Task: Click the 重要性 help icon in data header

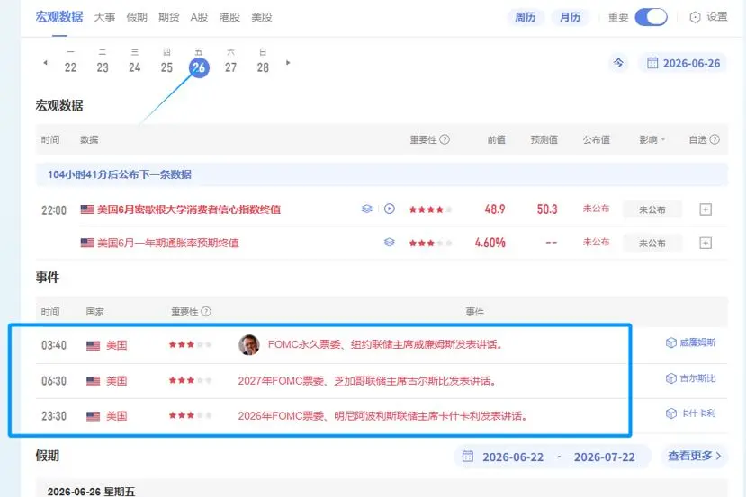Action: [x=445, y=139]
